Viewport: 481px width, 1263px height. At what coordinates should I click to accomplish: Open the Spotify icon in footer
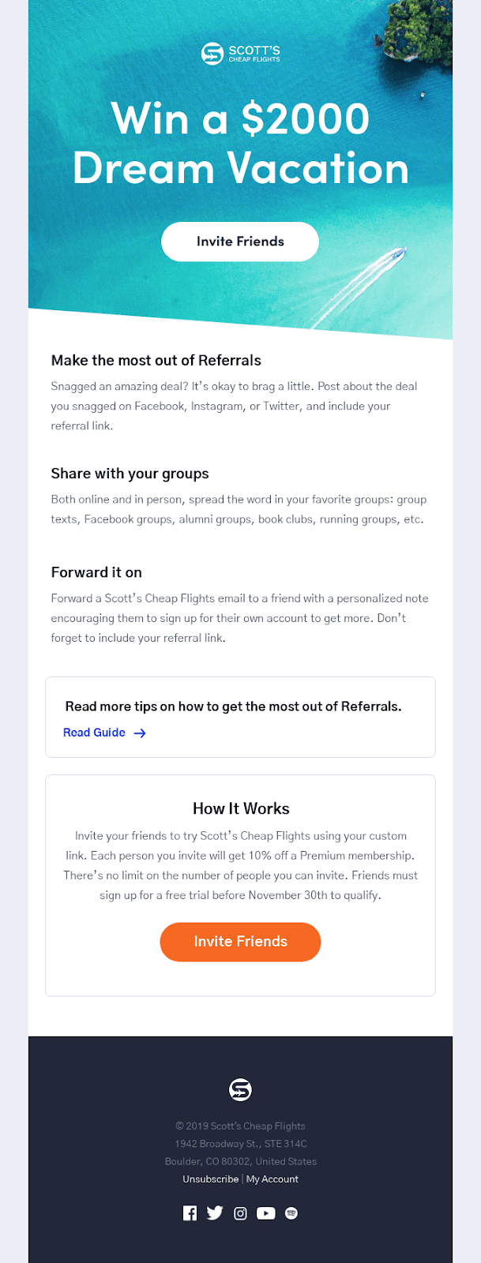pyautogui.click(x=291, y=1213)
